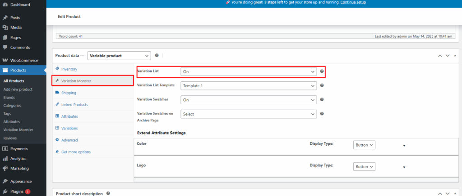The width and height of the screenshot is (462, 196).
Task: Click the Payments dollar icon
Action: (x=5, y=149)
